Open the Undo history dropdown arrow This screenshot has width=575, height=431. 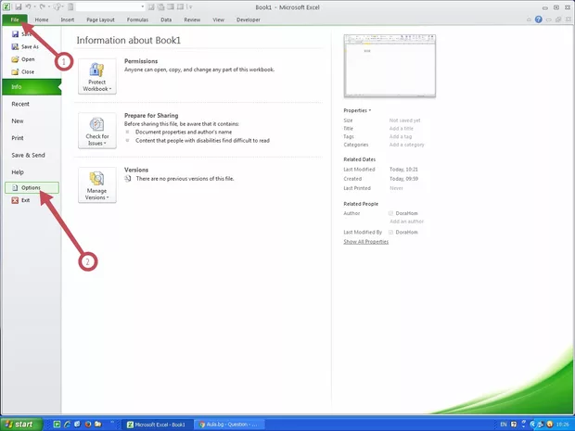click(35, 6)
